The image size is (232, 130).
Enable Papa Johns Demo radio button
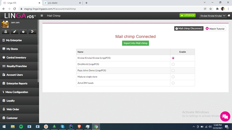(173, 71)
